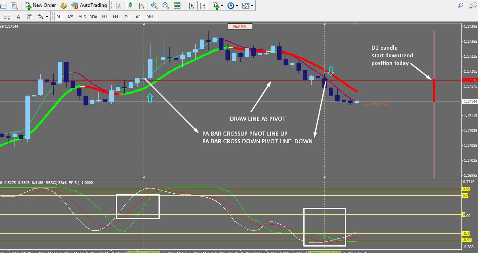The width and height of the screenshot is (478, 253).
Task: Switch to the M30 timeframe
Action: [93, 17]
